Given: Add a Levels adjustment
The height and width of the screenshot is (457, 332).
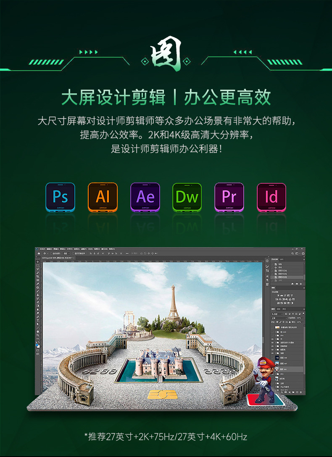Looking at the screenshot, I should pos(282,296).
